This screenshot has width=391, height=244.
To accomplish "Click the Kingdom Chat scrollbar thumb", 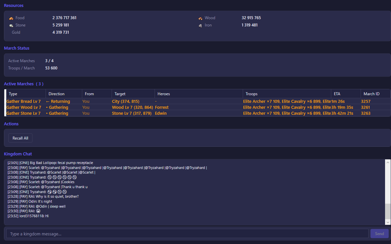I will [388, 211].
